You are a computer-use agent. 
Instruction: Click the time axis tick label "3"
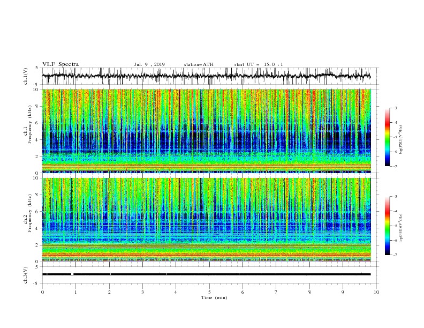coord(142,292)
